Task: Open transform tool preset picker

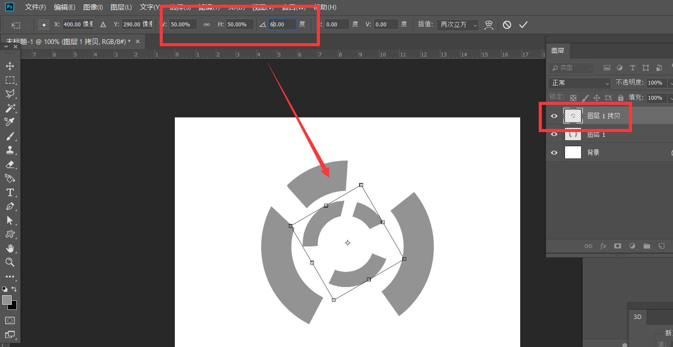Action: [20, 25]
